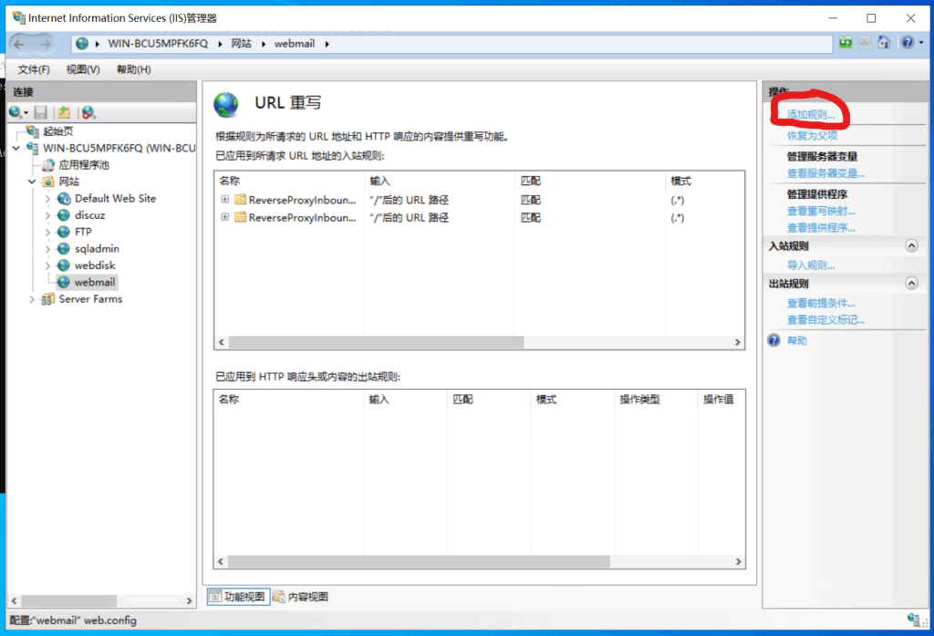Select the FTP site globe icon

pos(64,232)
